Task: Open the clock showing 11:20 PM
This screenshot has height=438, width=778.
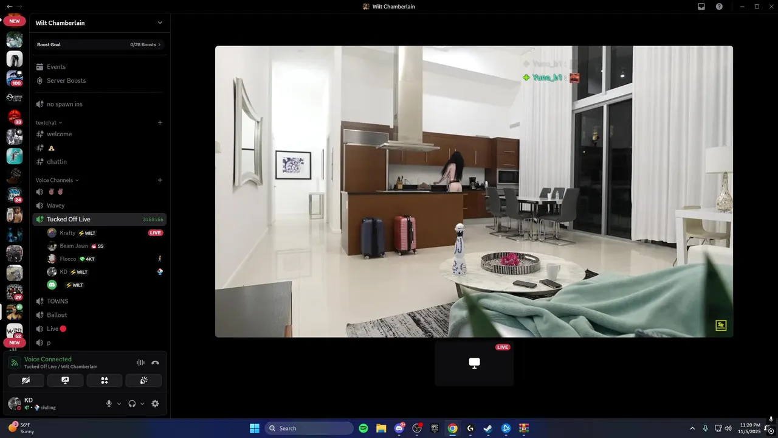Action: pos(749,428)
